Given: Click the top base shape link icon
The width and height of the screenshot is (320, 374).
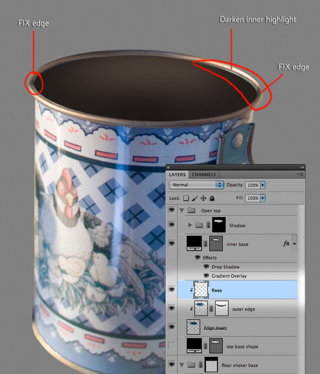Looking at the screenshot, I should pyautogui.click(x=205, y=346).
